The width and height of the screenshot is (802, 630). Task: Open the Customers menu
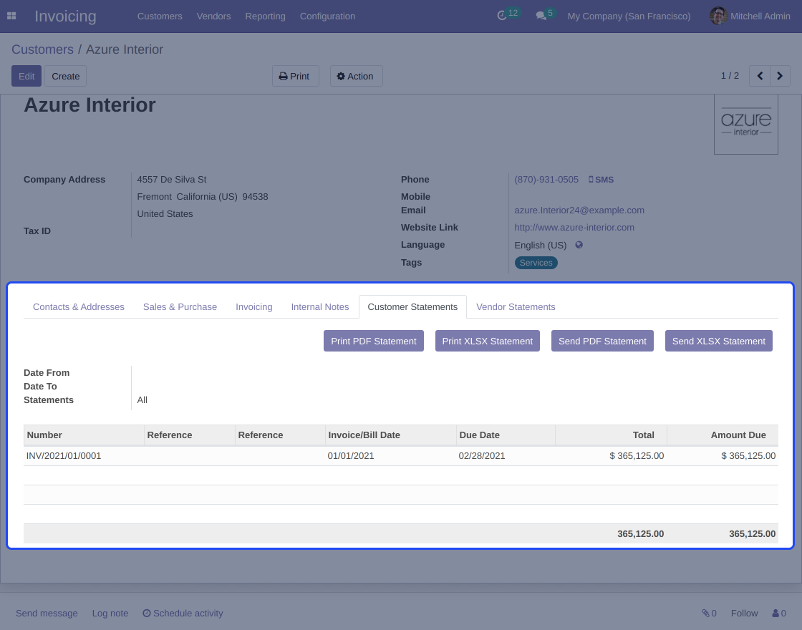160,16
